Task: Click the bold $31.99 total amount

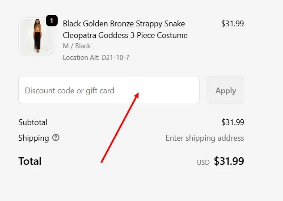Action: (229, 161)
